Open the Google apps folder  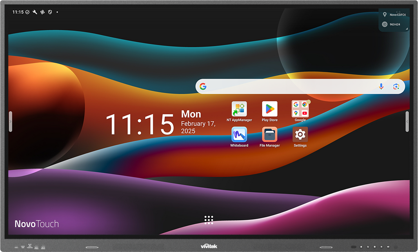click(x=300, y=109)
